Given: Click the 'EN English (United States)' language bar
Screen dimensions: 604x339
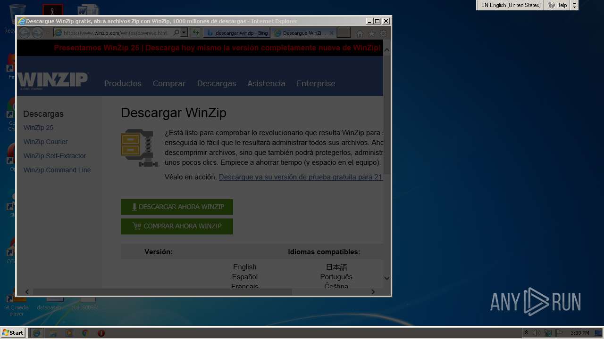Looking at the screenshot, I should tap(511, 5).
